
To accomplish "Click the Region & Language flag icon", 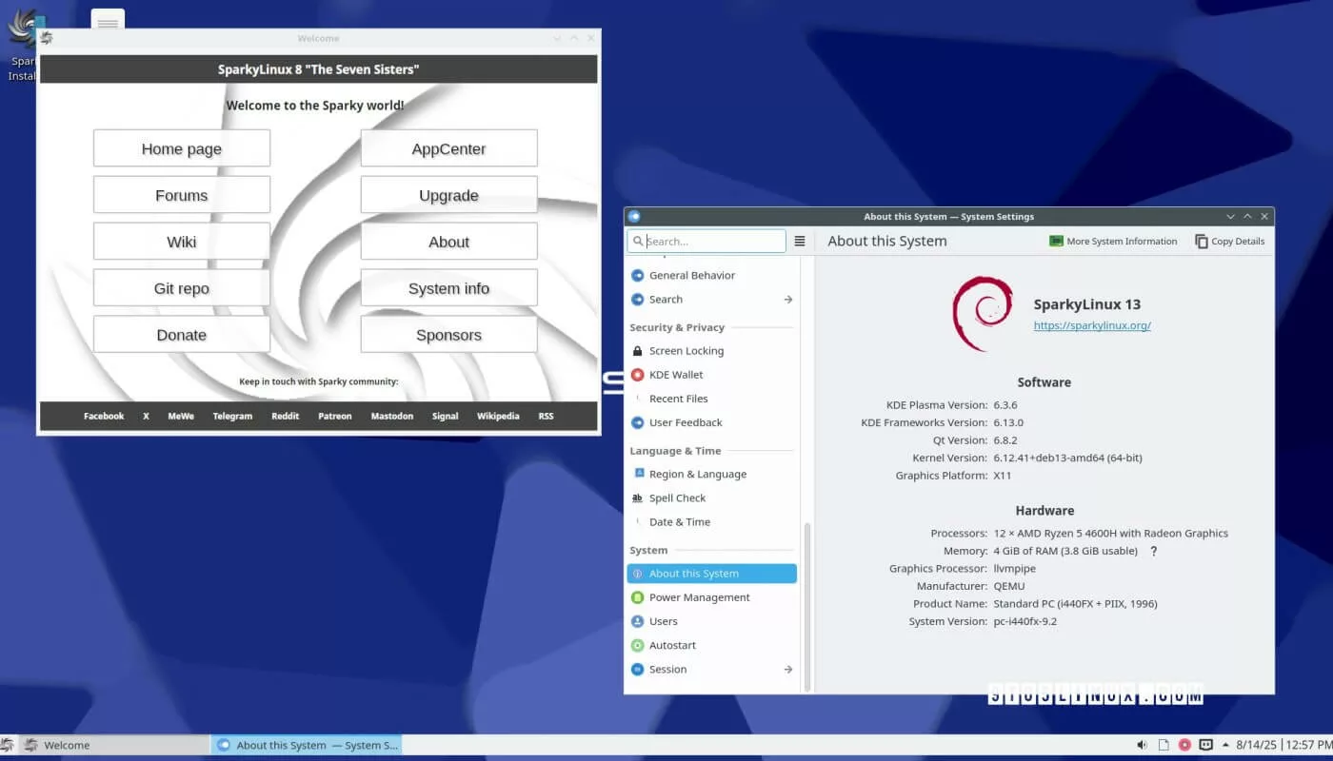I will click(x=637, y=474).
